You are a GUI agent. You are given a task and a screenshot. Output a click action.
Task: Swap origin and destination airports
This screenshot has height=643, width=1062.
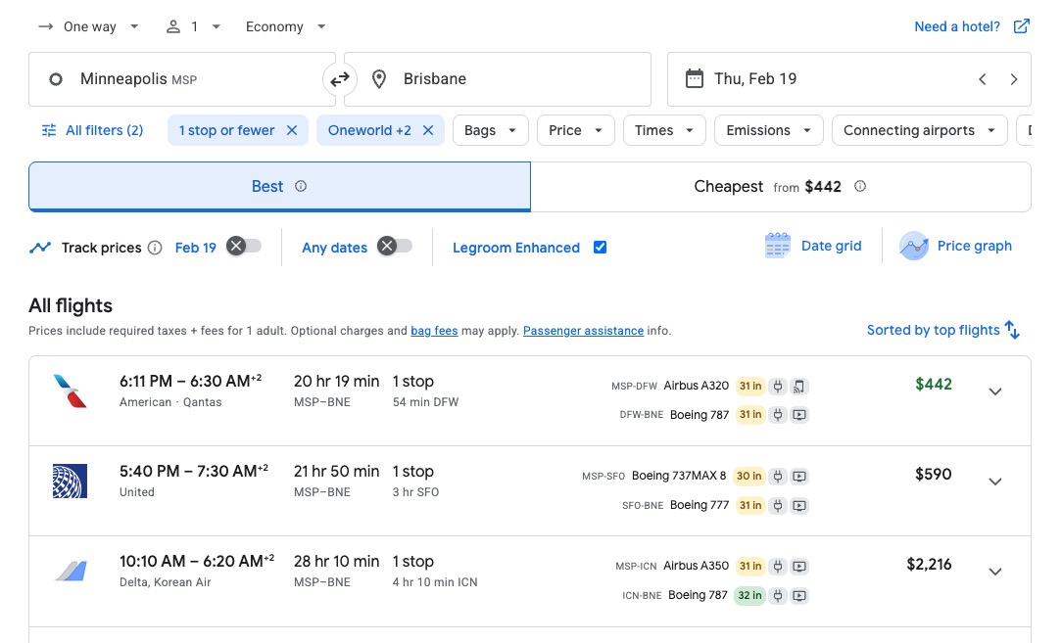point(339,78)
